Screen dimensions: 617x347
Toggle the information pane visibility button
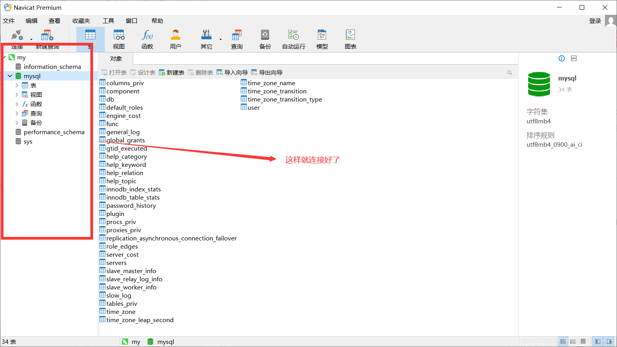(609, 342)
